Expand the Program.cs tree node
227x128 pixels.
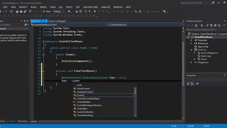click(x=191, y=63)
